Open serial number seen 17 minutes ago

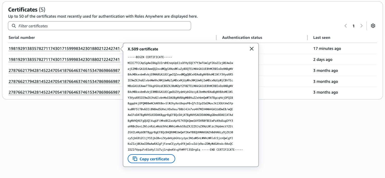pos(64,49)
